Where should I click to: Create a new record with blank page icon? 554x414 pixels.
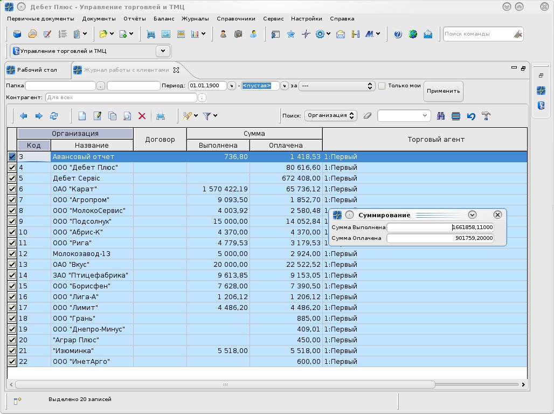click(x=82, y=116)
